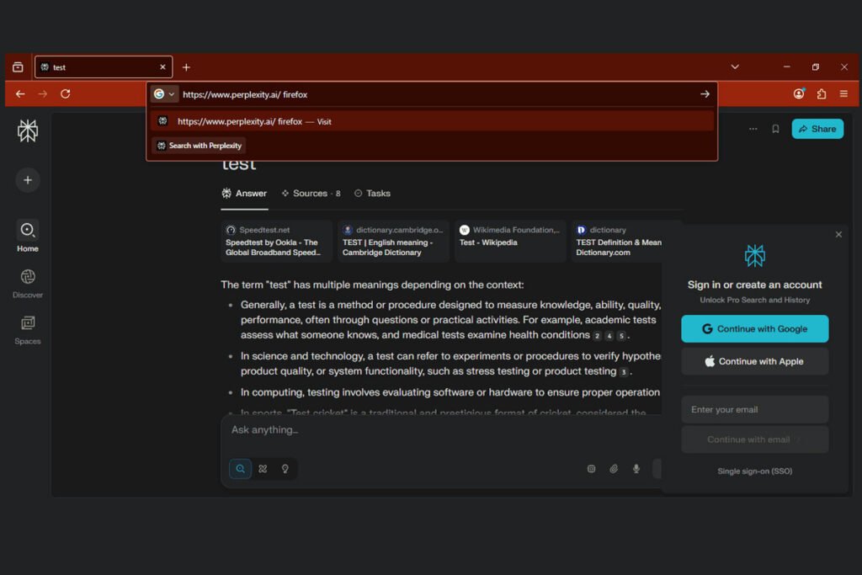Screen dimensions: 862x575
Task: Open the Speedtest.net source card
Action: click(276, 242)
